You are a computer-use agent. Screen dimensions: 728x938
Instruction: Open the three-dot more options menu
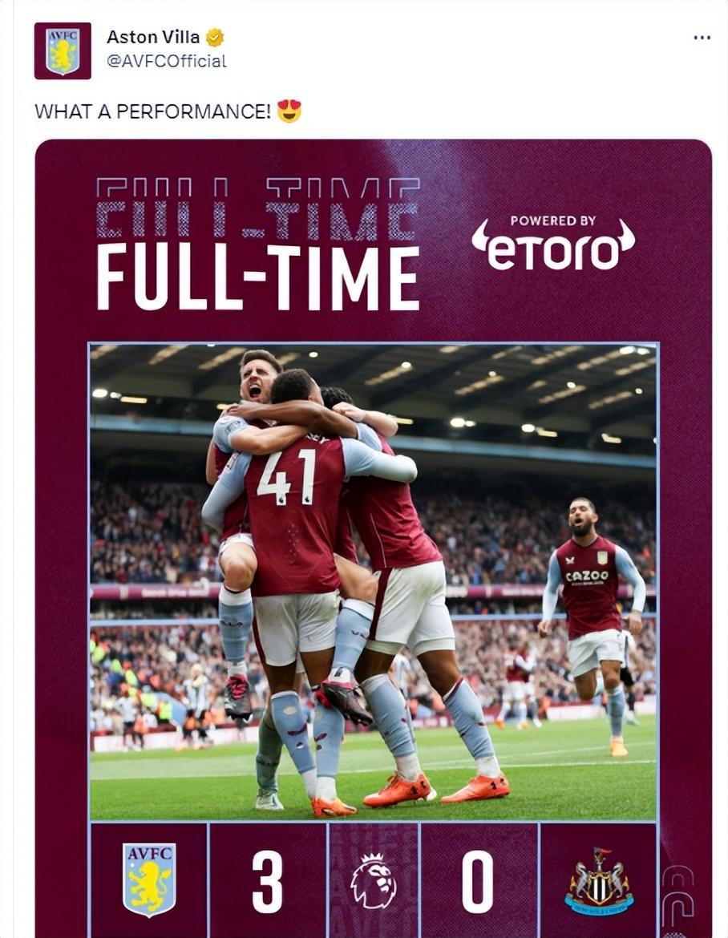pos(702,38)
